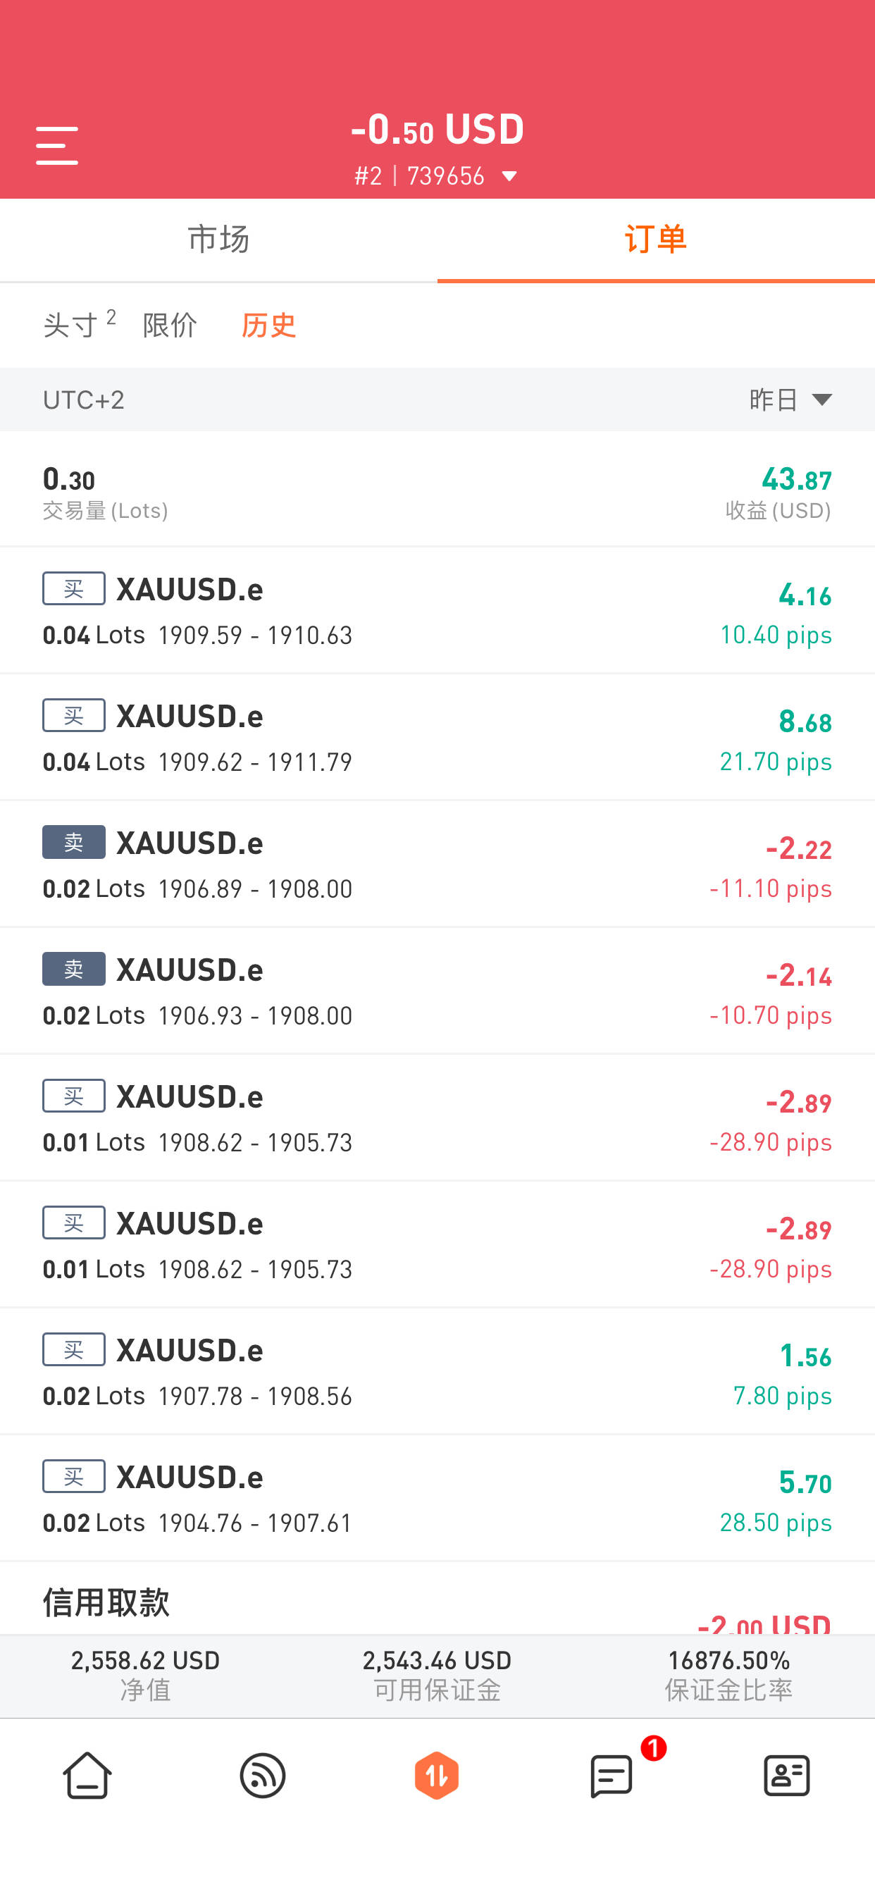
Task: Tap the orange trade arrows icon
Action: [x=437, y=1775]
